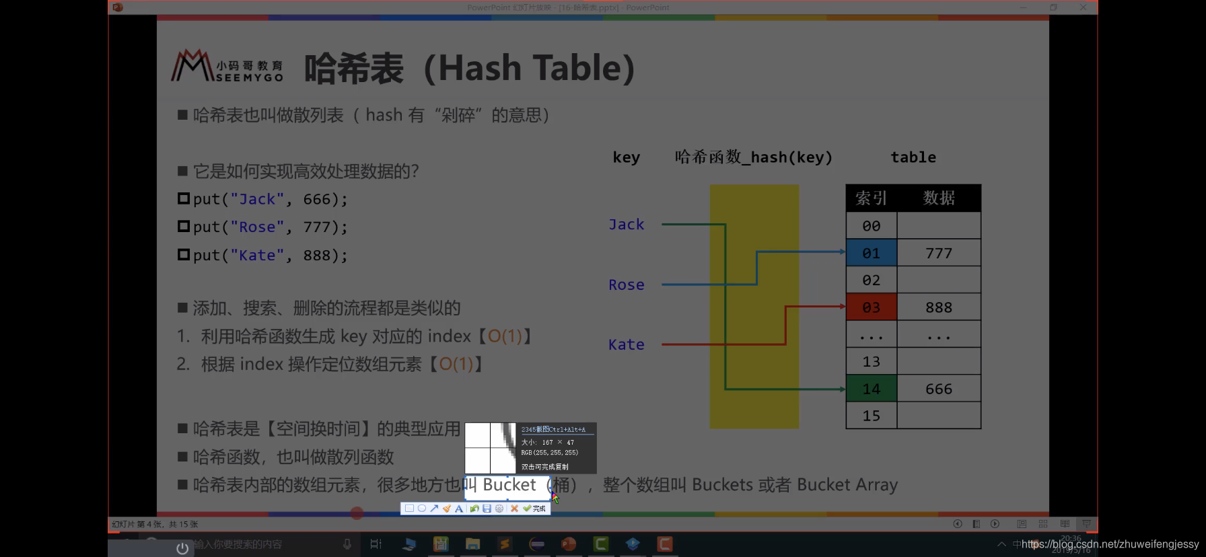Click table cell with value 888

pyautogui.click(x=939, y=307)
